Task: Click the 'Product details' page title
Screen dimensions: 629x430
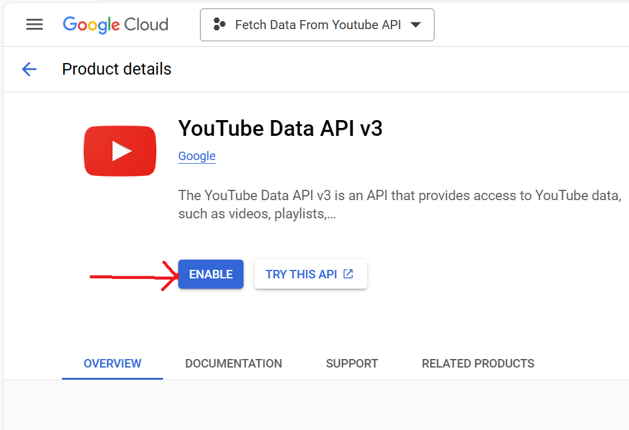Action: point(116,69)
